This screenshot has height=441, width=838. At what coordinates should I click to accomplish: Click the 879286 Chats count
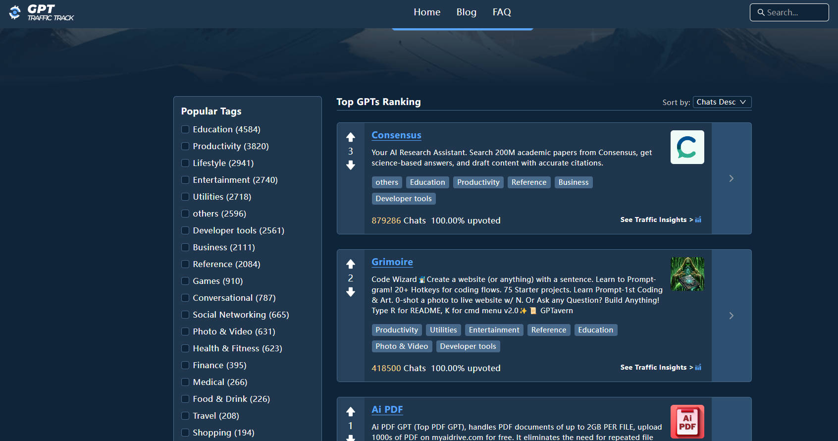click(399, 220)
